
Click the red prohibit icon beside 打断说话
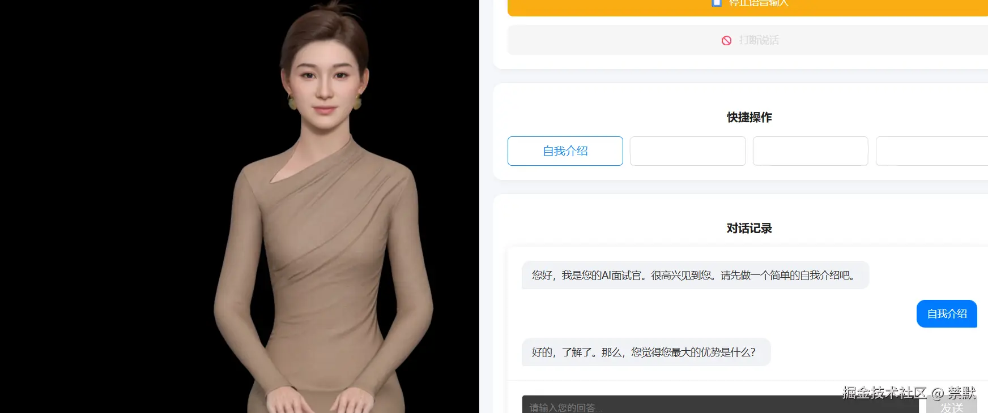pos(726,41)
